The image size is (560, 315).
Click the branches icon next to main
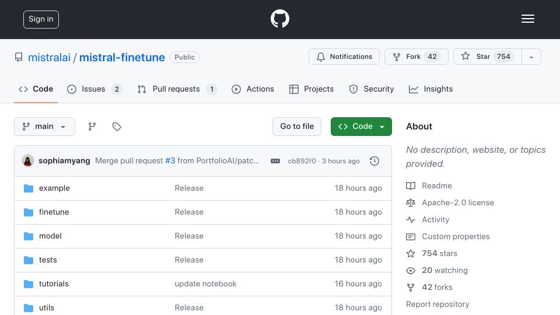pyautogui.click(x=92, y=127)
